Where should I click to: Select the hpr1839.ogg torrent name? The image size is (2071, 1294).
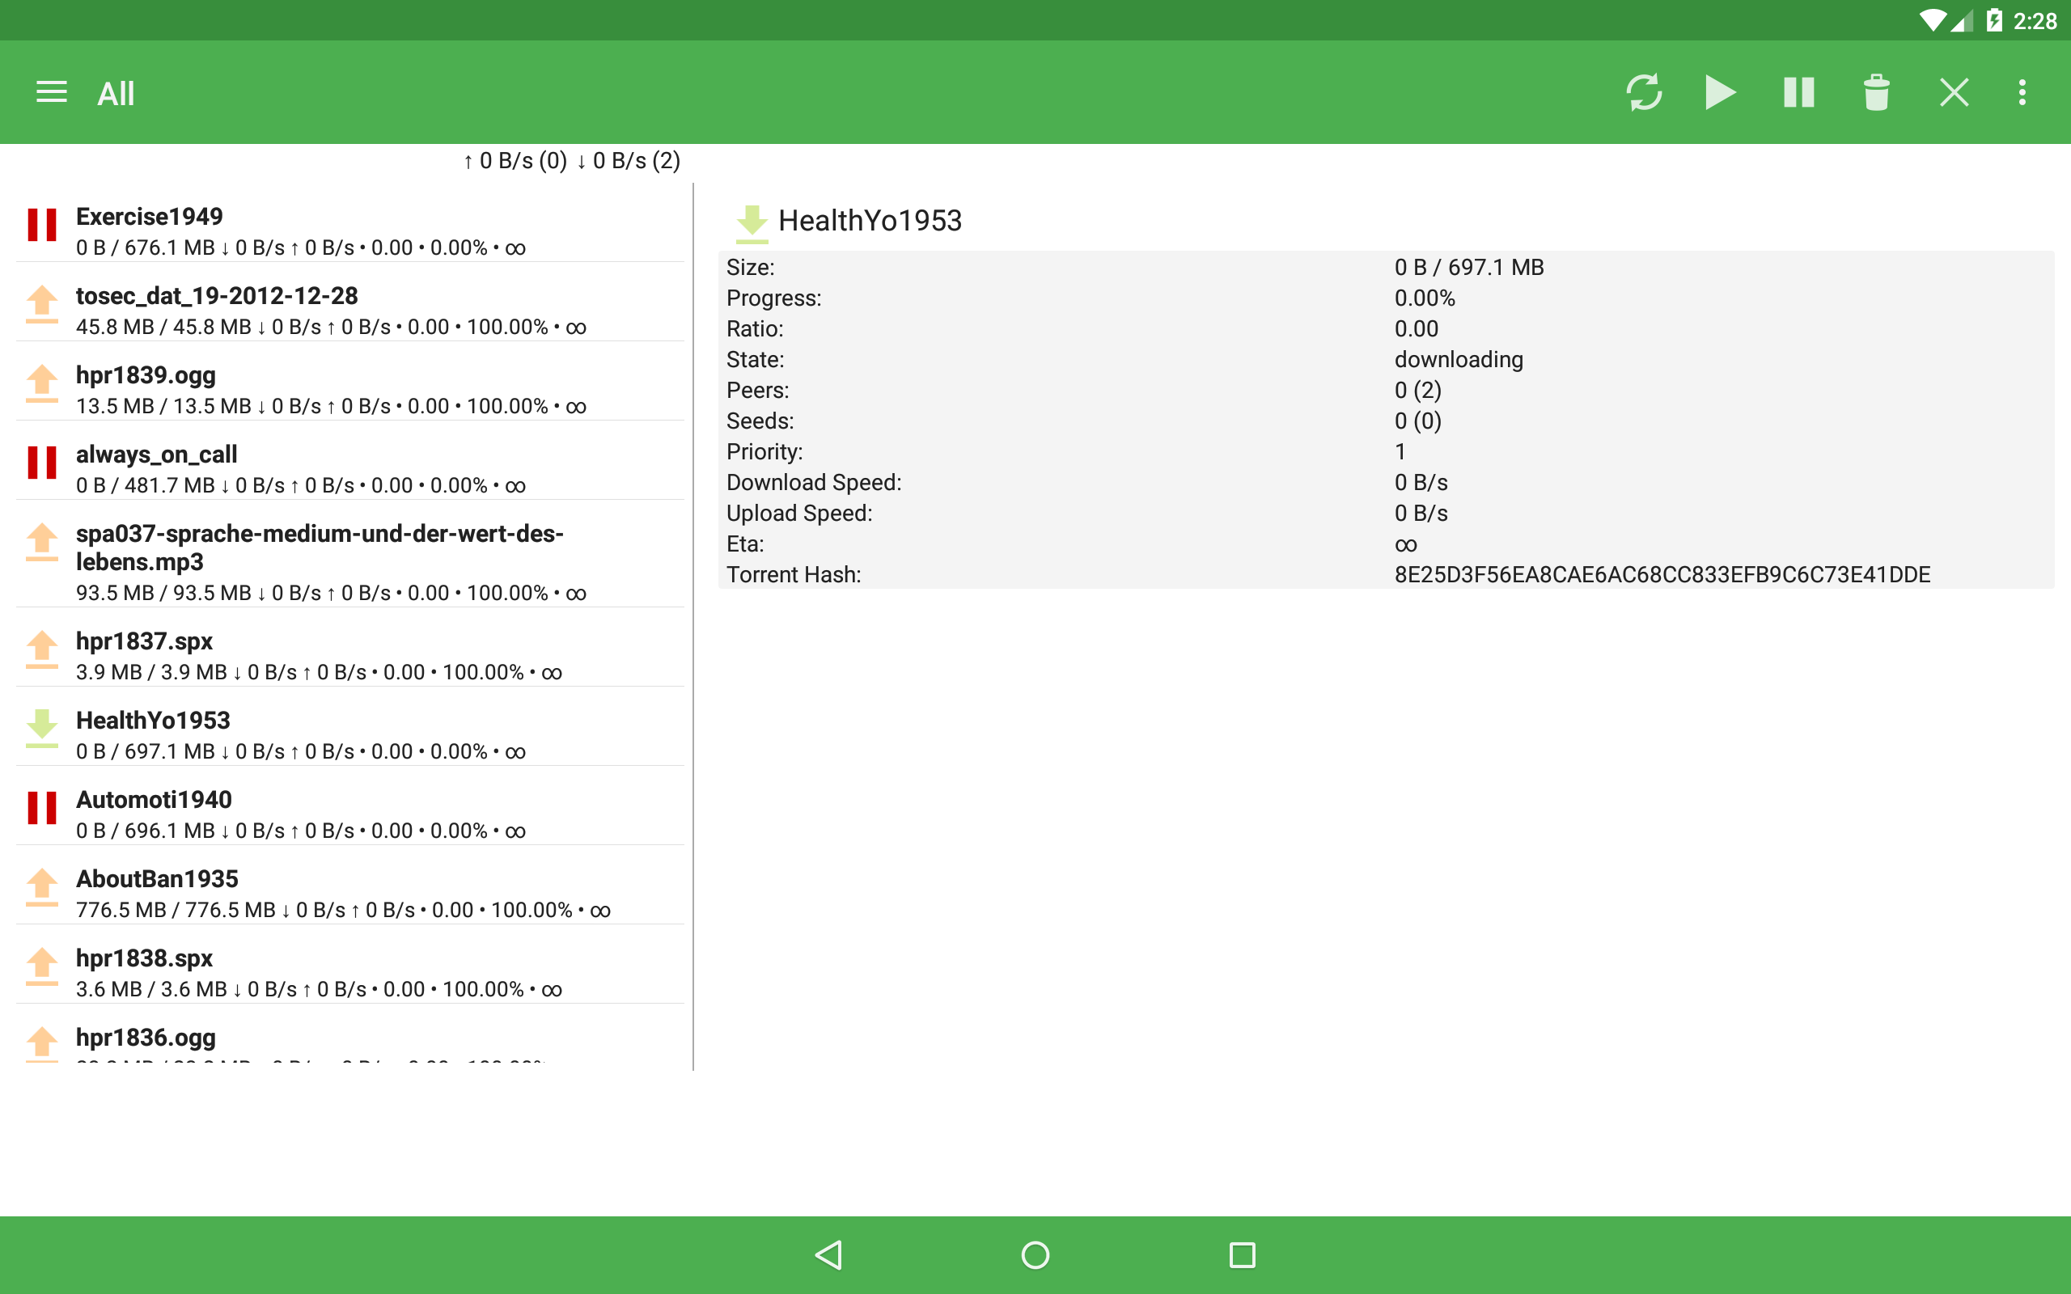(x=146, y=374)
